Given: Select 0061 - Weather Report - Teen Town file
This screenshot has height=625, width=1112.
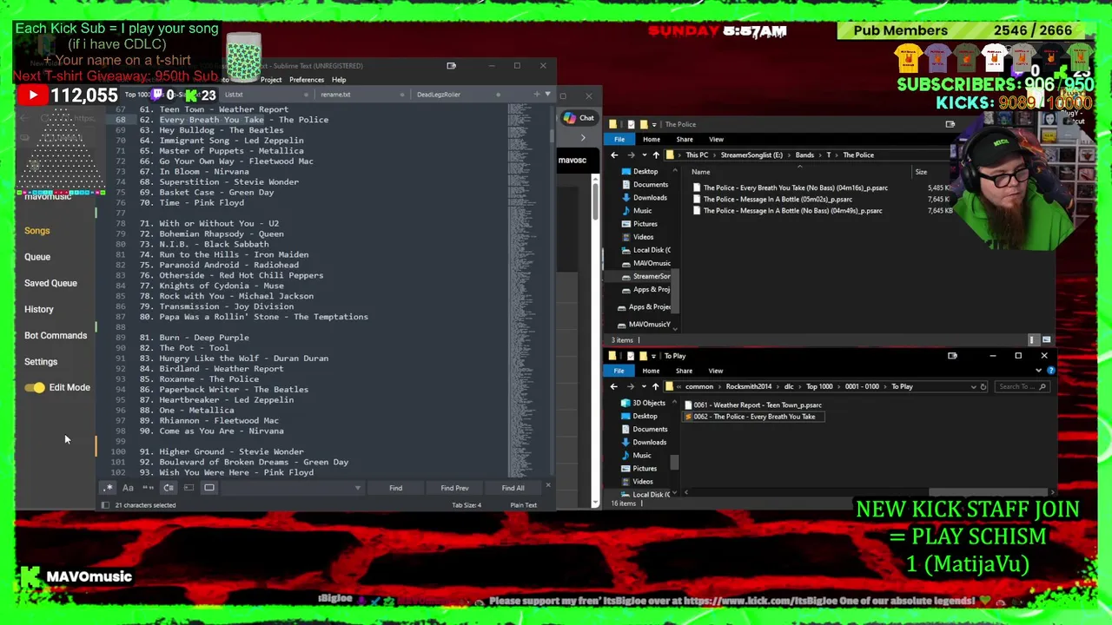Looking at the screenshot, I should 752,405.
